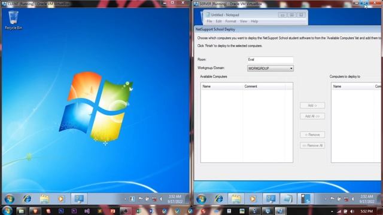Open Premiere Pro from the host taskbar

[x=74, y=211]
